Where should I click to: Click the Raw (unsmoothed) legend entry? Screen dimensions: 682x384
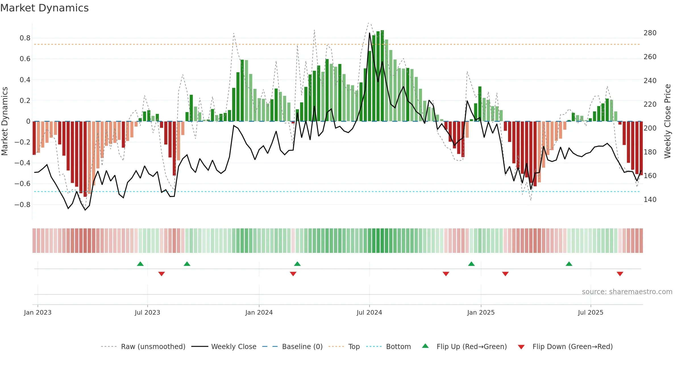[x=143, y=346]
